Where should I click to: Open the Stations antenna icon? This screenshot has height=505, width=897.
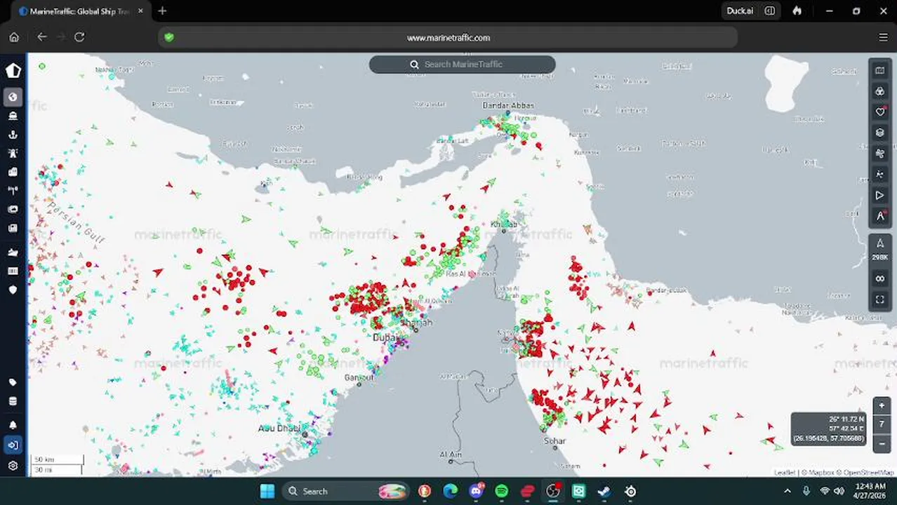point(13,190)
